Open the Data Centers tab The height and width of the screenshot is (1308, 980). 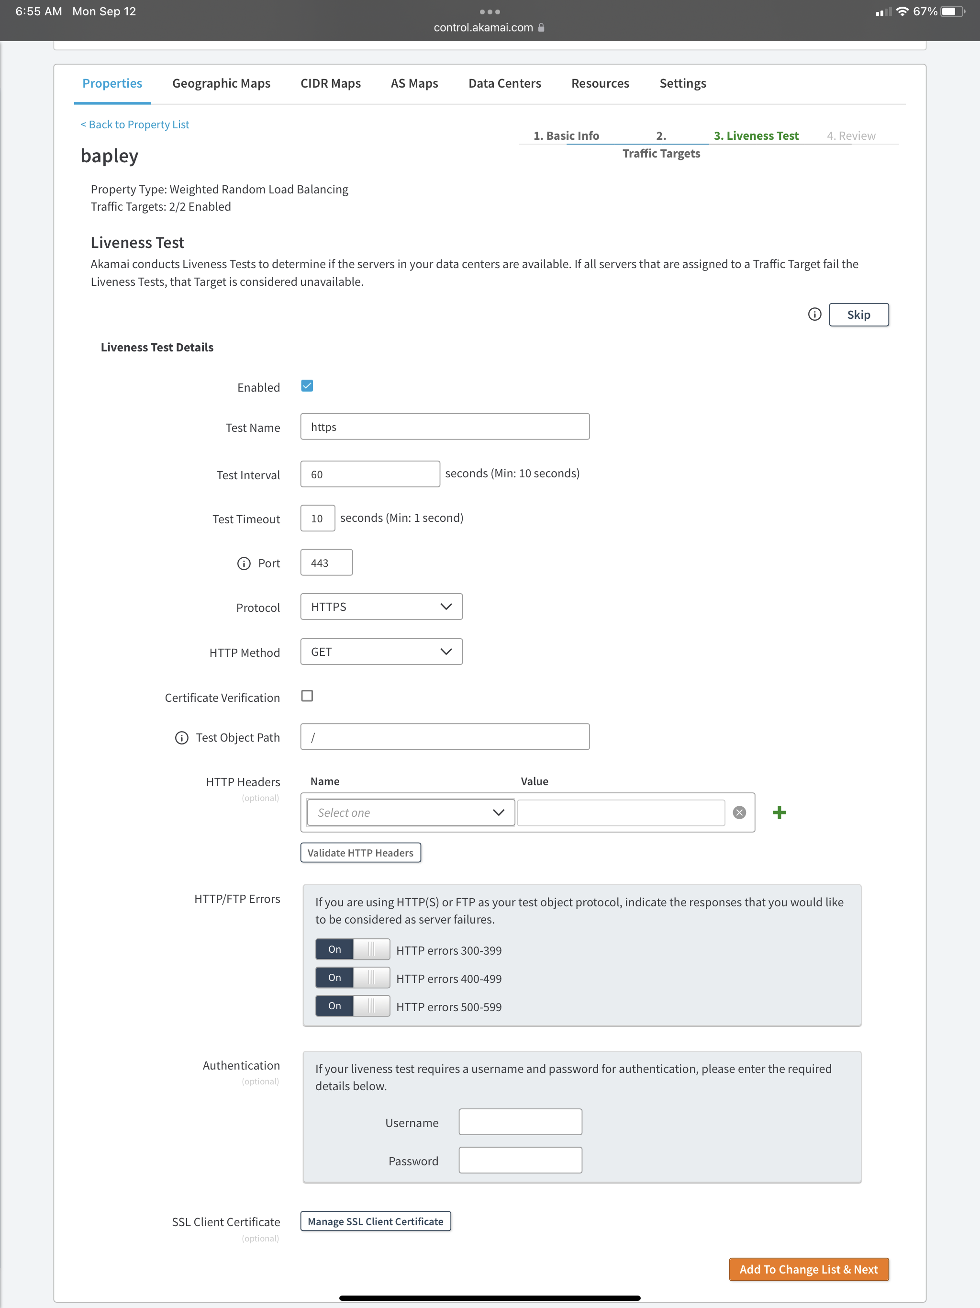coord(505,83)
